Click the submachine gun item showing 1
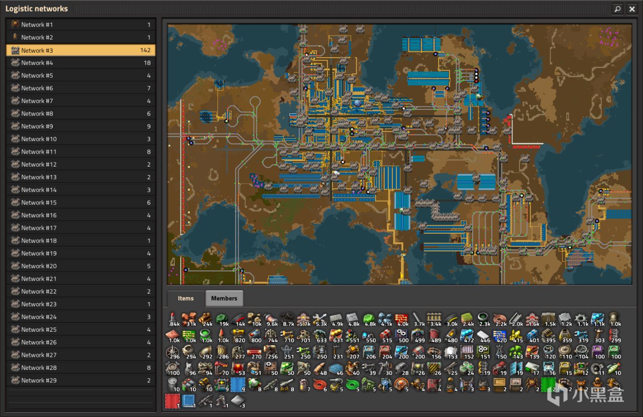Image resolution: width=643 pixels, height=417 pixels. pos(205,401)
